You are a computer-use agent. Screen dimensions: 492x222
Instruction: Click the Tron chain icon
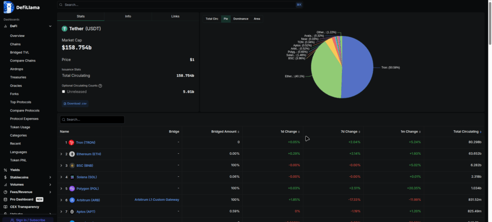point(71,143)
